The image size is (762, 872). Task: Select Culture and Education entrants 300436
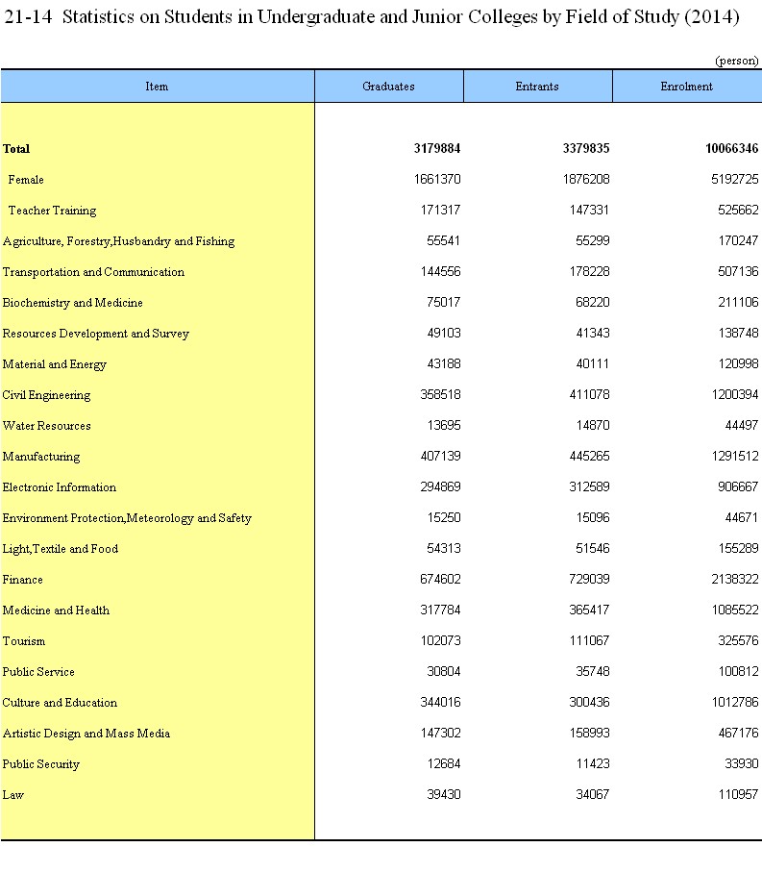(x=590, y=703)
